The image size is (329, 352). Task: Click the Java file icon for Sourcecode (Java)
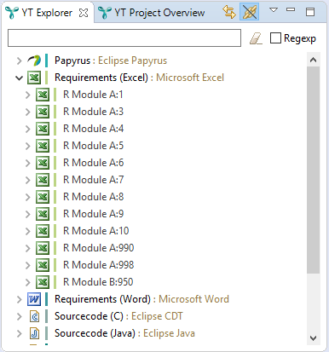pyautogui.click(x=34, y=333)
